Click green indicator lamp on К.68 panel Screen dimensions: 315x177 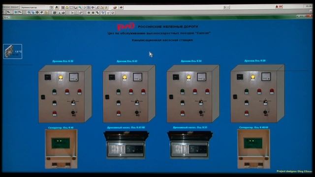tap(246, 91)
